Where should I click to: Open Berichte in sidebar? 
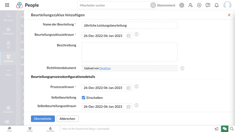point(8,110)
